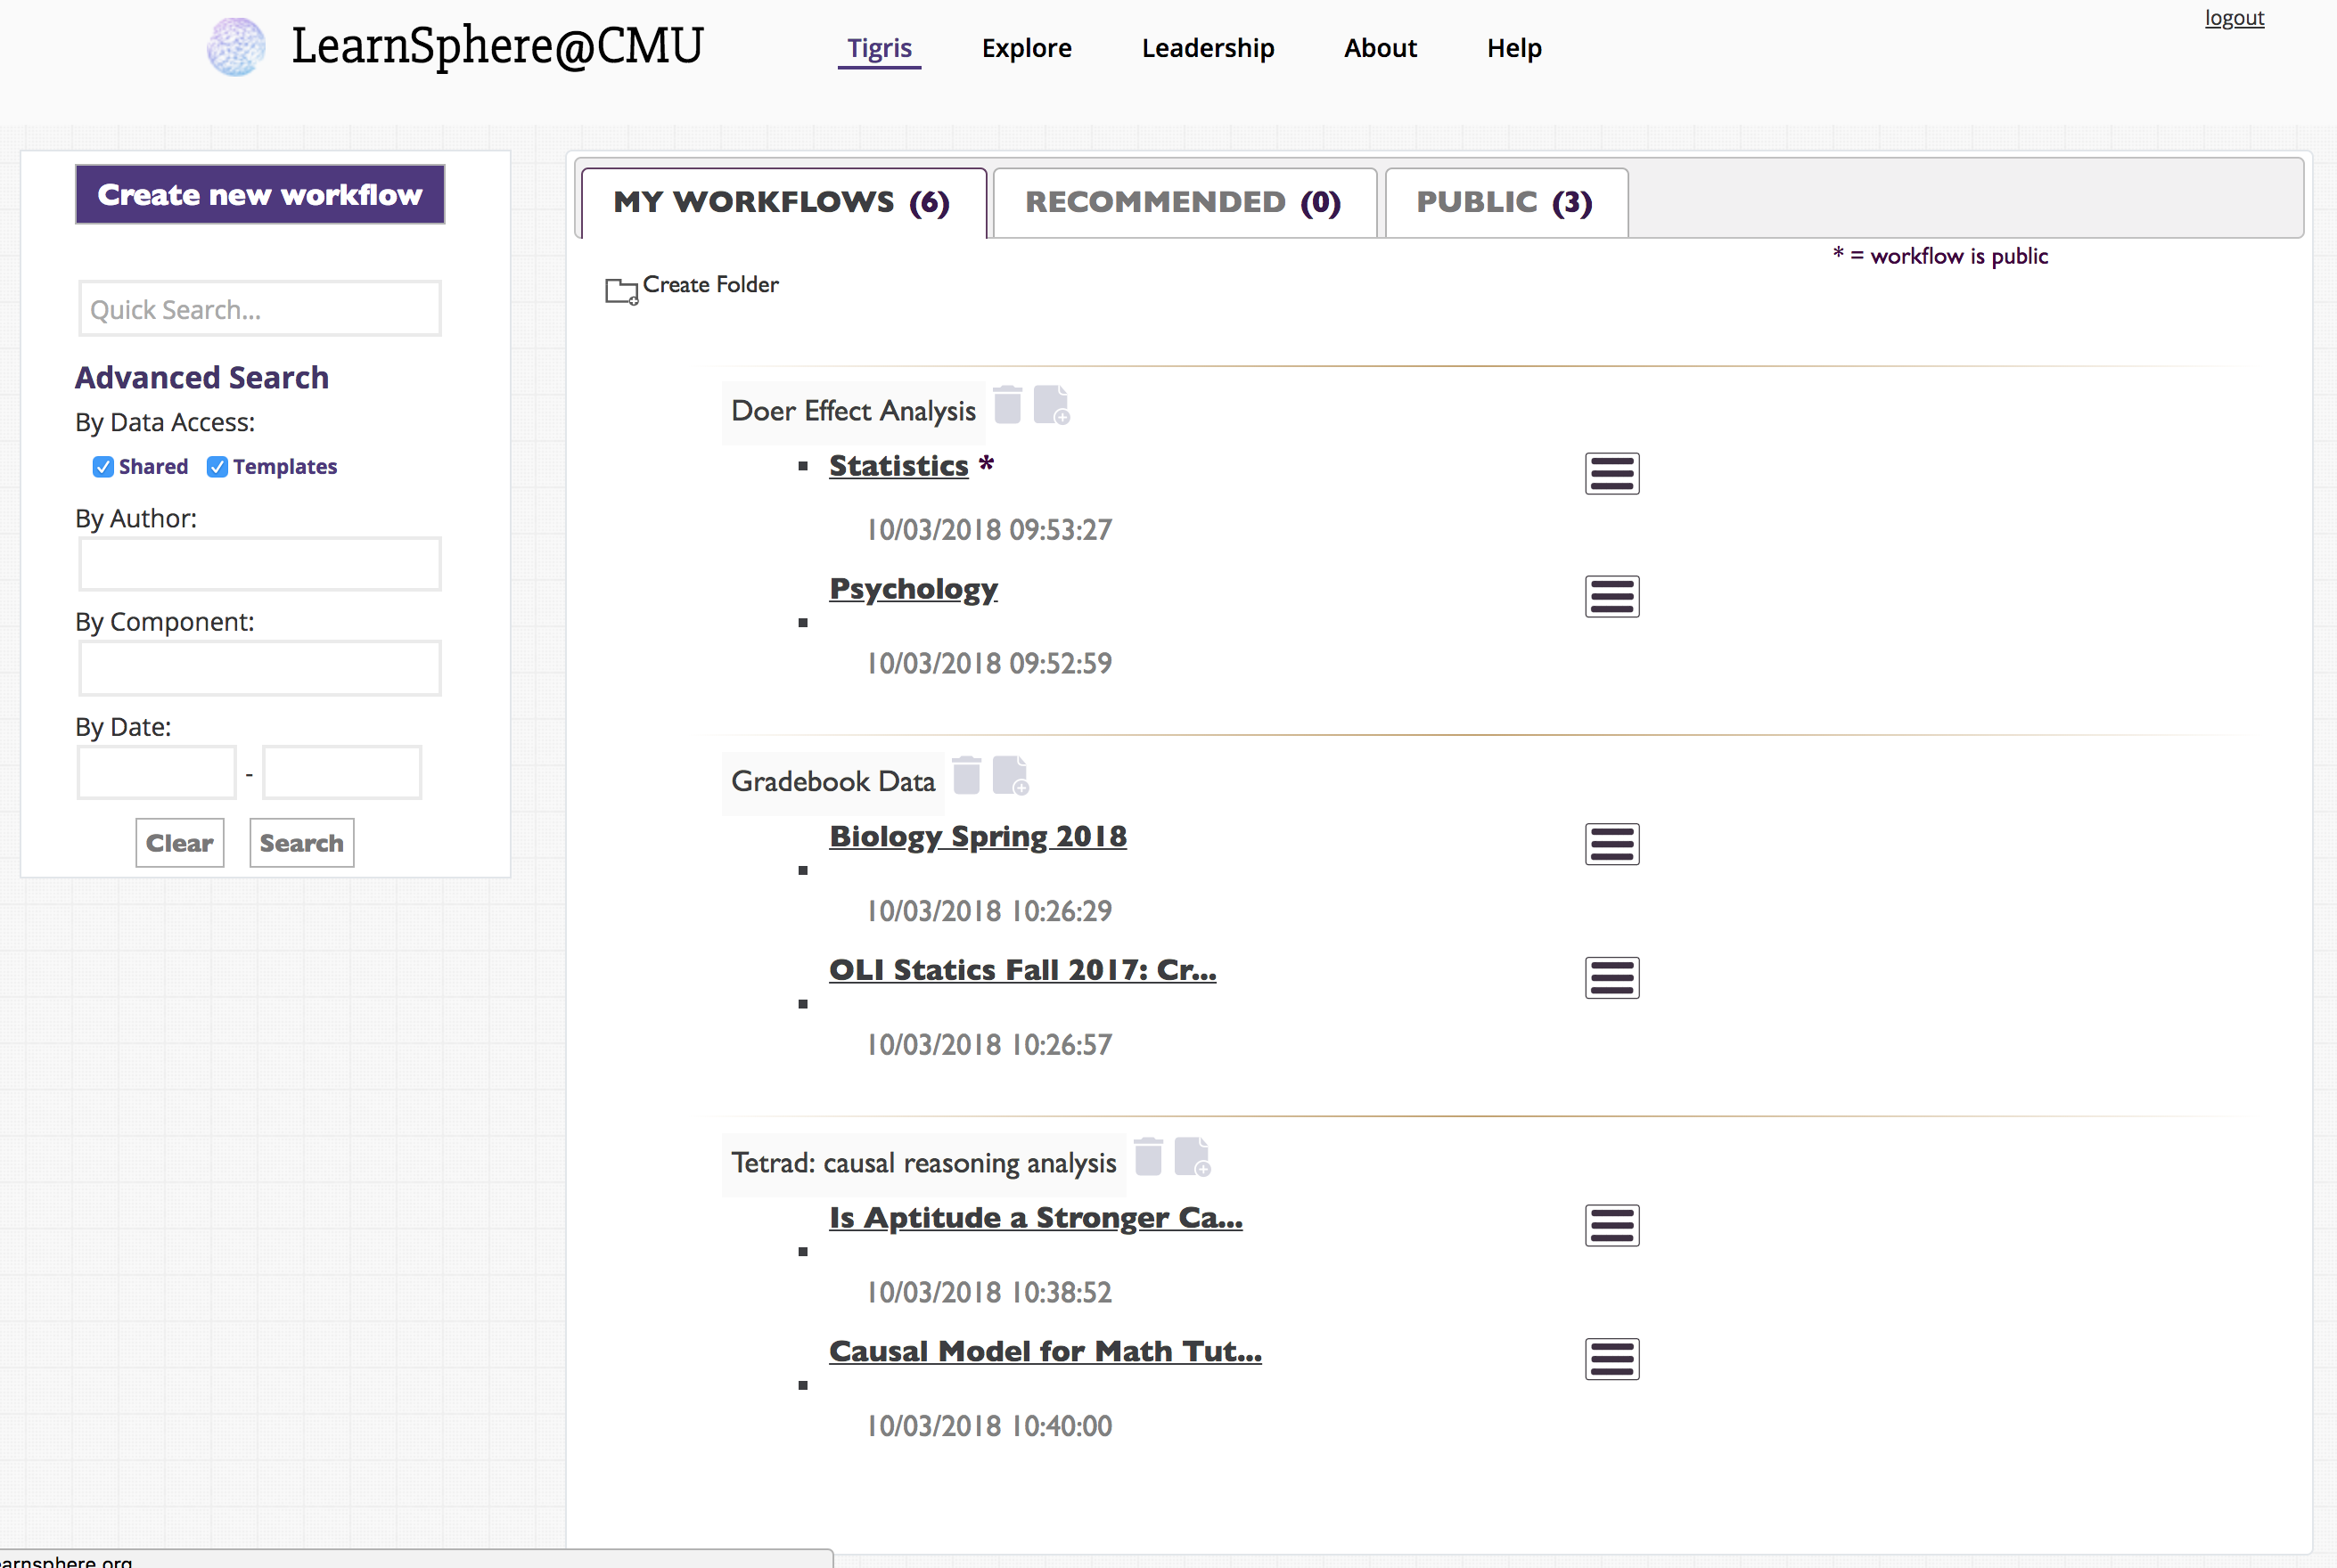Screen dimensions: 2337x1568
Task: Open the menu for Biology Spring 2018
Action: click(1611, 844)
